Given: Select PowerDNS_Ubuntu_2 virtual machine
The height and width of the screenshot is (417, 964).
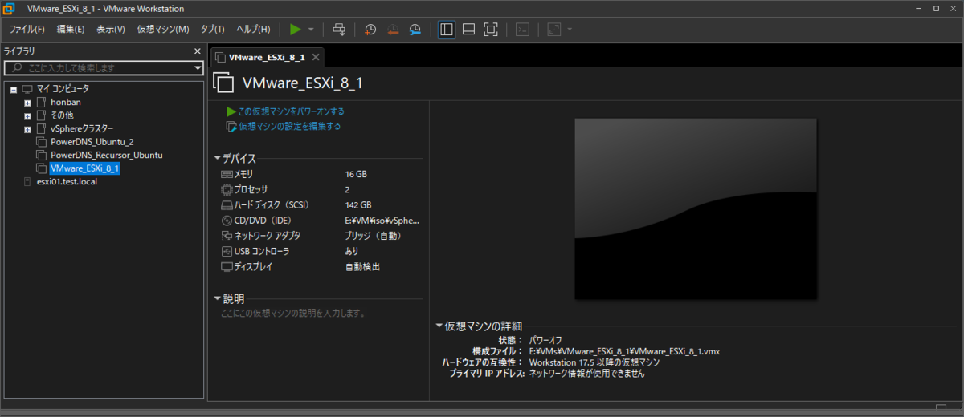Looking at the screenshot, I should 92,142.
